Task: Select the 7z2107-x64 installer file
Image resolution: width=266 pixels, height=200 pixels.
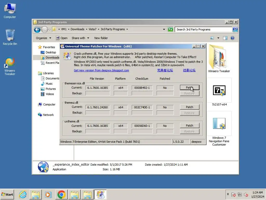Action: pos(219,92)
